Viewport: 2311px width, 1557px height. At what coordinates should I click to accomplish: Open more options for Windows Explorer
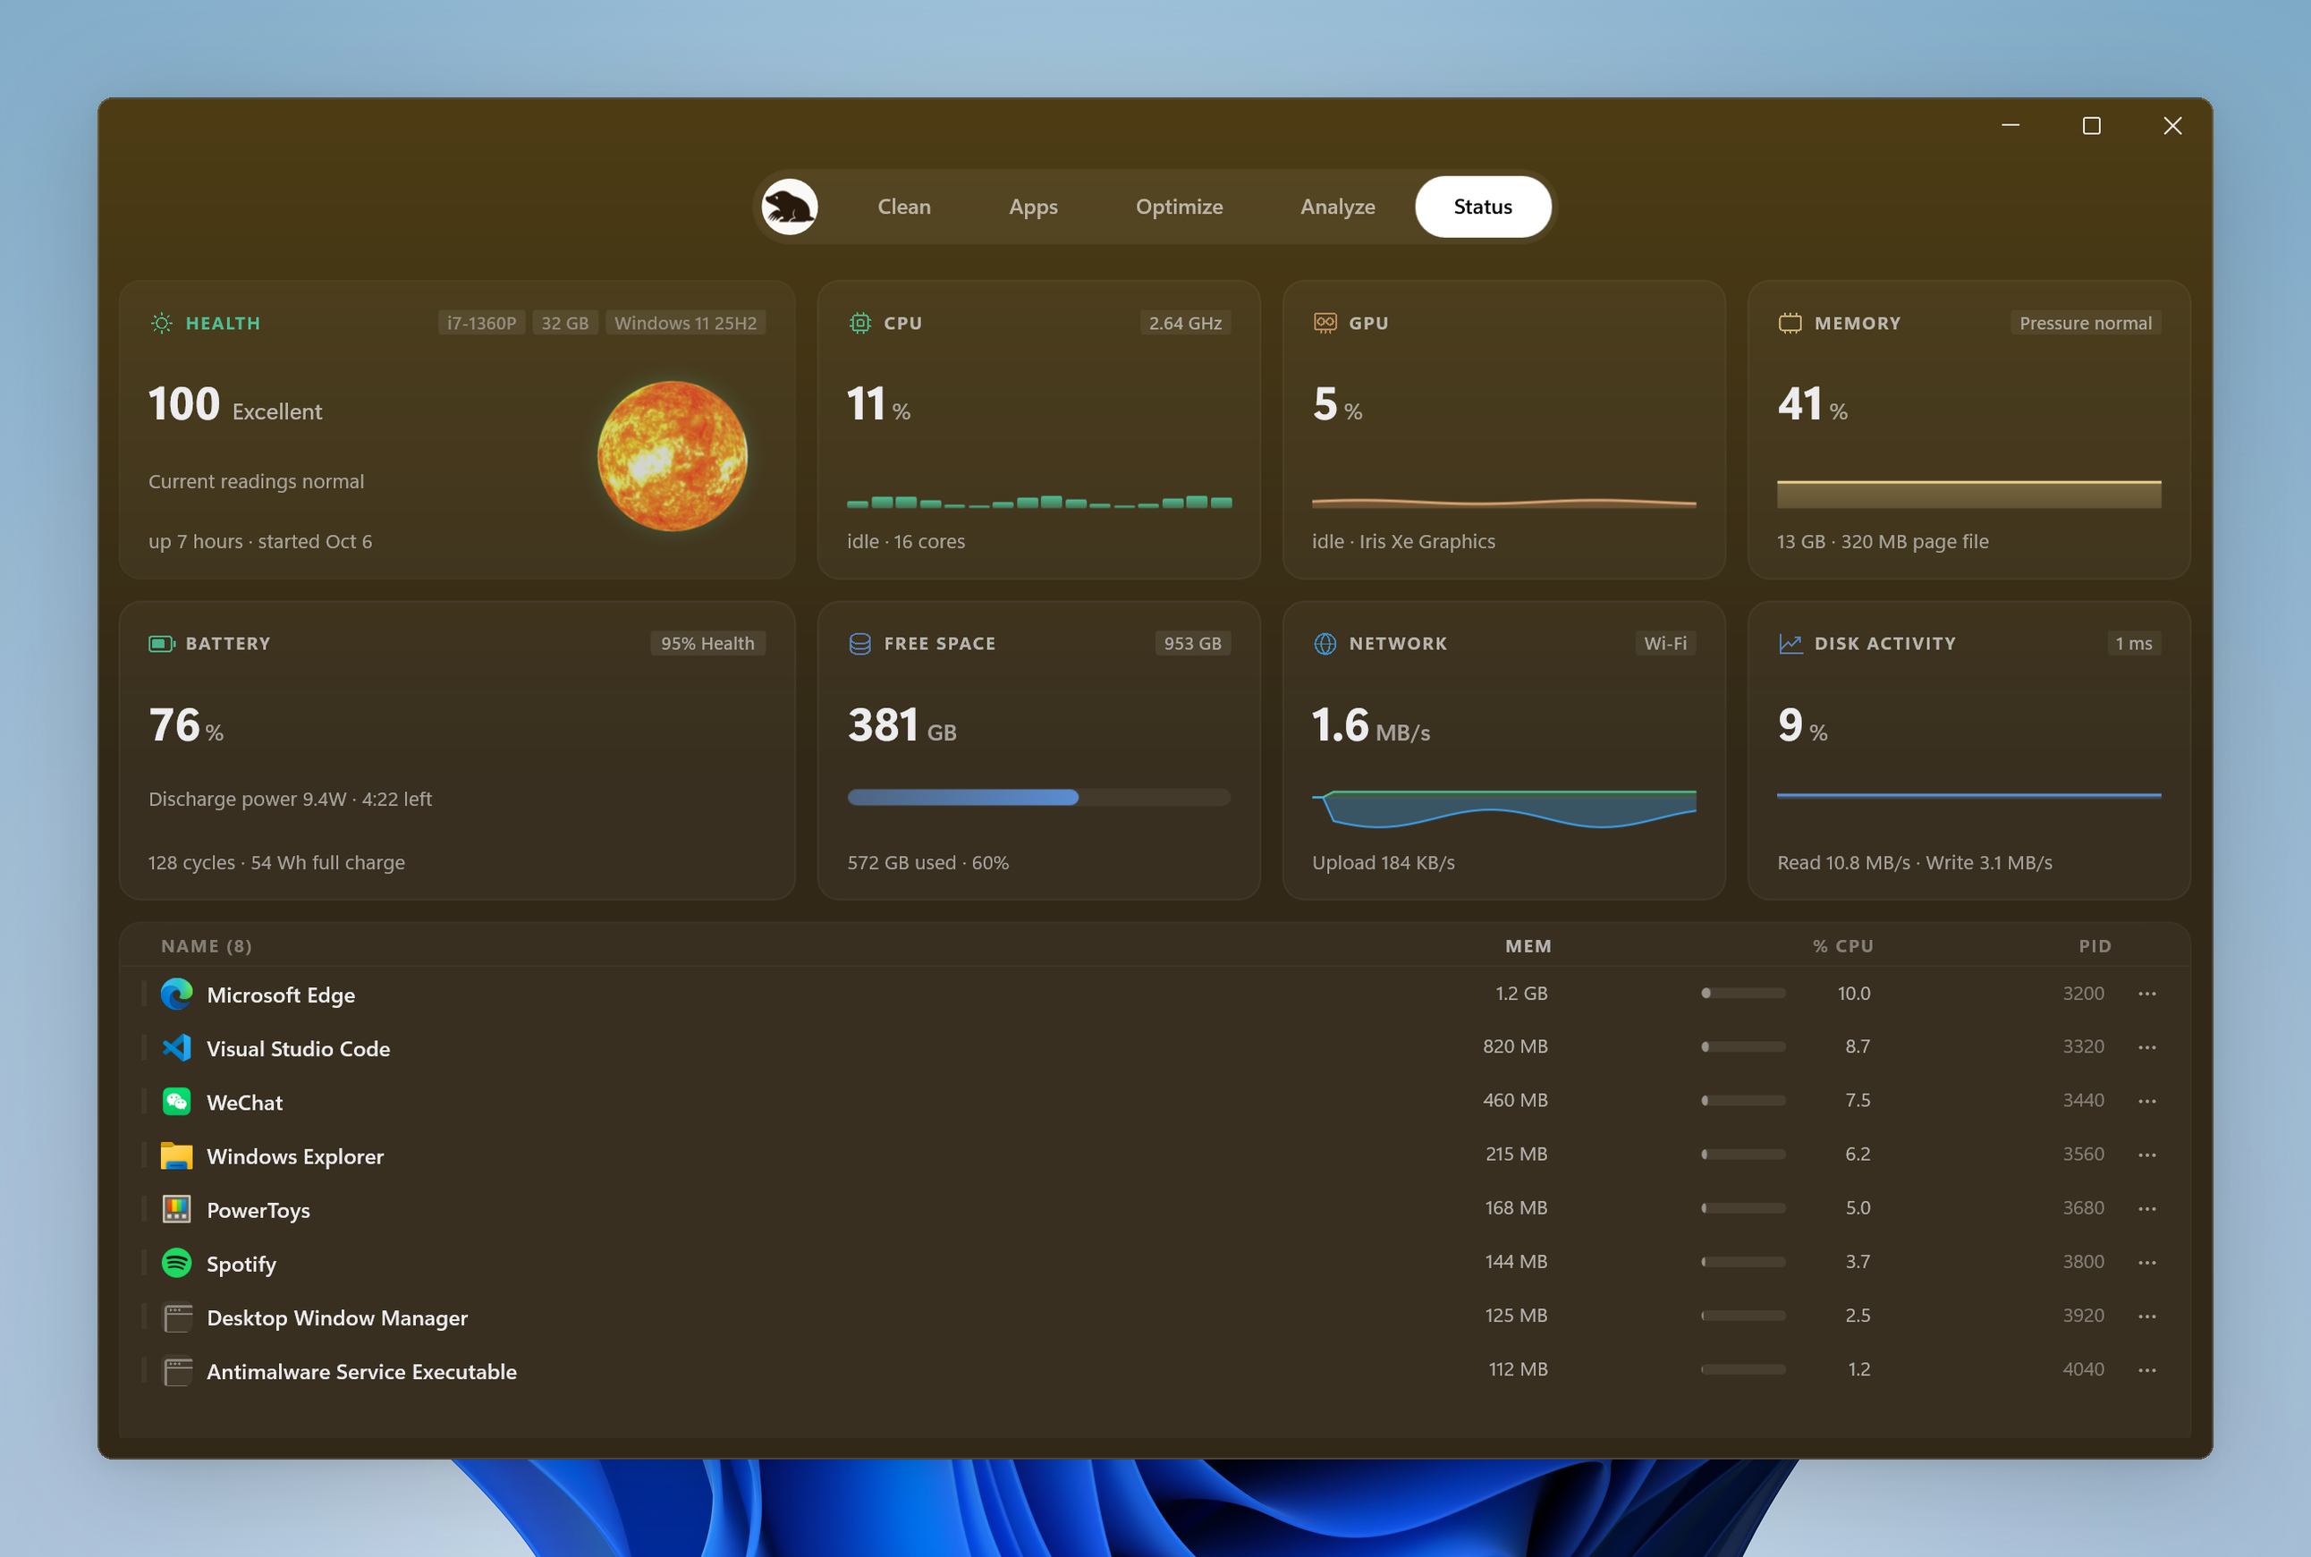coord(2146,1154)
